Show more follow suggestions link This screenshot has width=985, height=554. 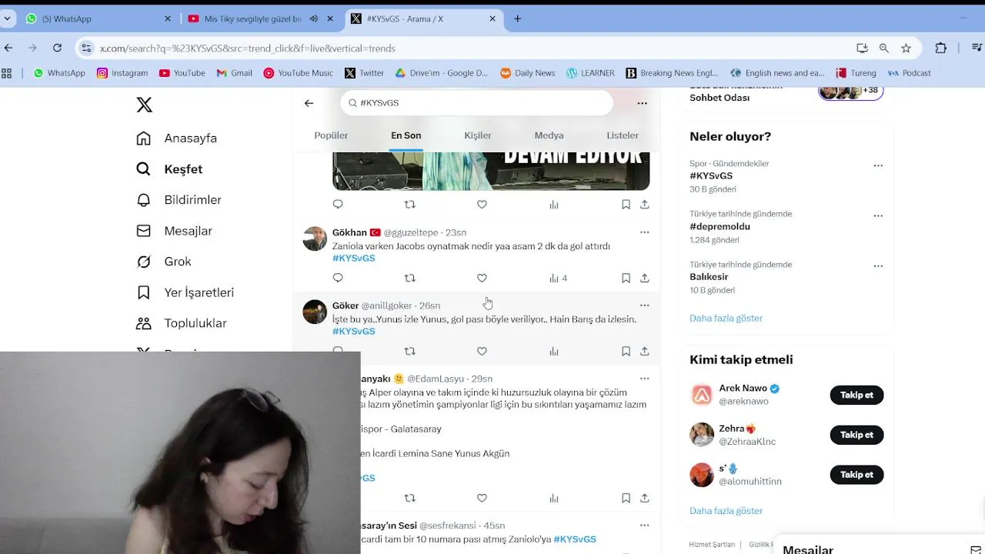pyautogui.click(x=726, y=511)
